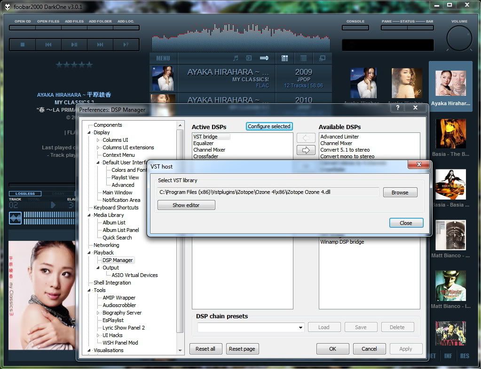Move selected DSP right with arrow button
The height and width of the screenshot is (369, 481).
point(306,150)
